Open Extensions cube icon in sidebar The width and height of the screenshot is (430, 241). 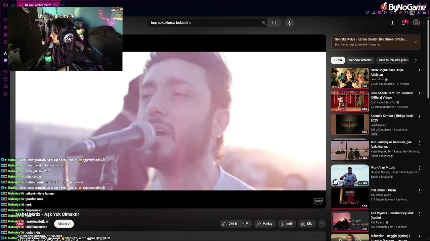pyautogui.click(x=5, y=86)
